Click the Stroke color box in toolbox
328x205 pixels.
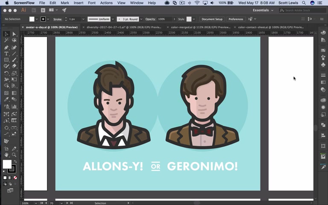click(x=12, y=169)
